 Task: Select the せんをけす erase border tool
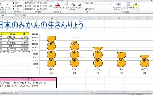point(80,5)
